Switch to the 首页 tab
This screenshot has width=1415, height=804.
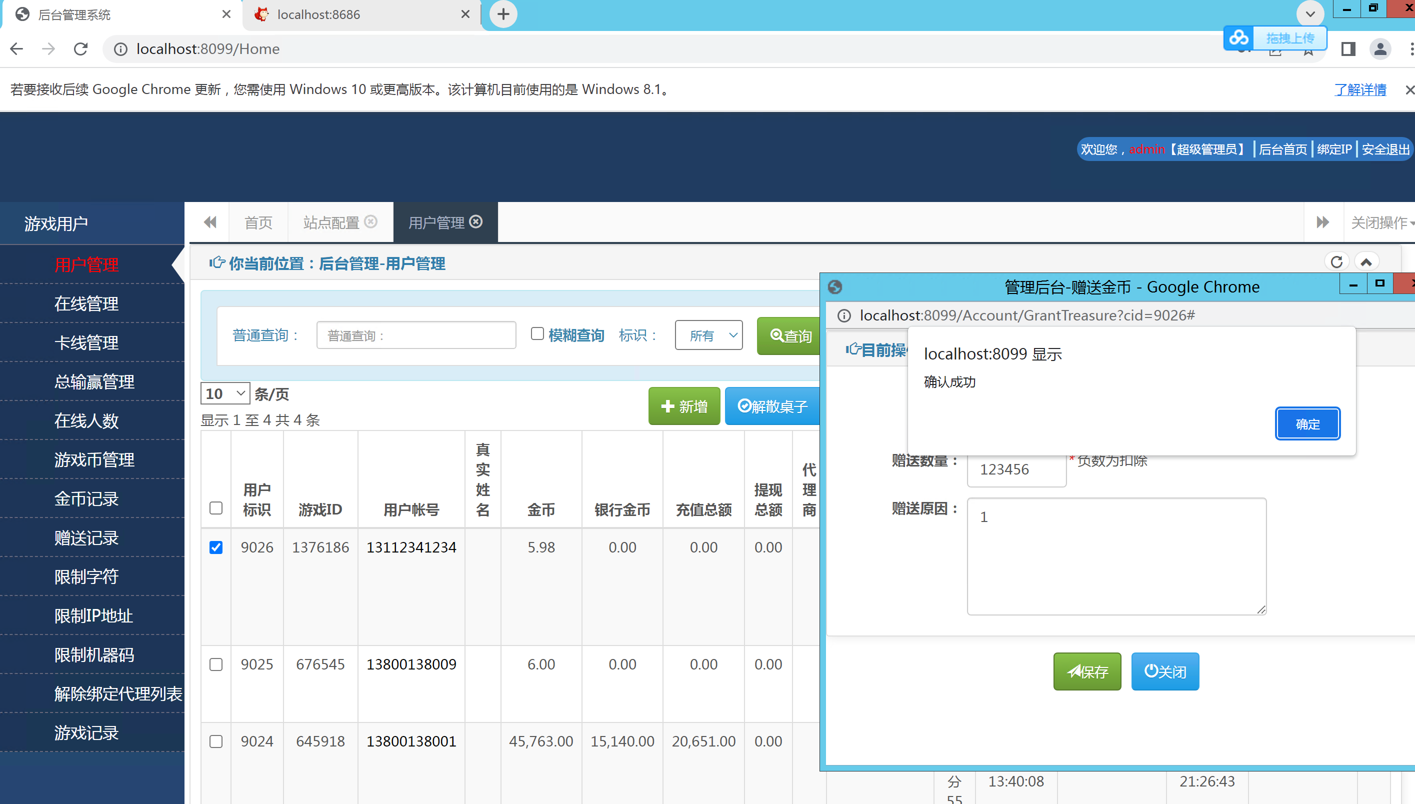point(258,222)
